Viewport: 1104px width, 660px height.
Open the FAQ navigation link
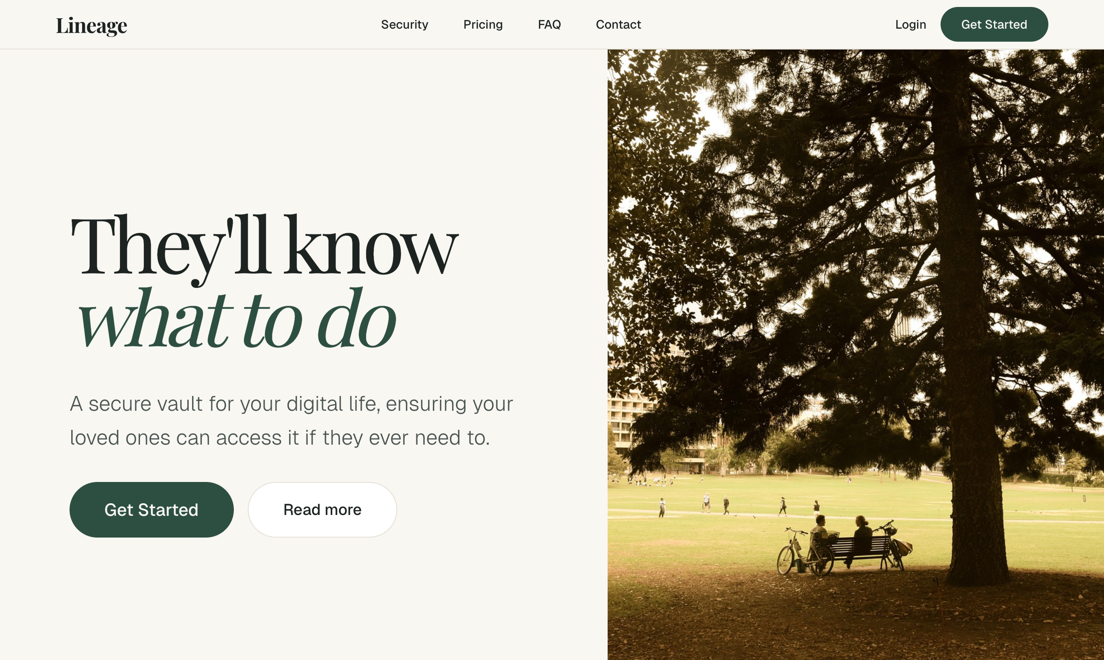coord(549,24)
